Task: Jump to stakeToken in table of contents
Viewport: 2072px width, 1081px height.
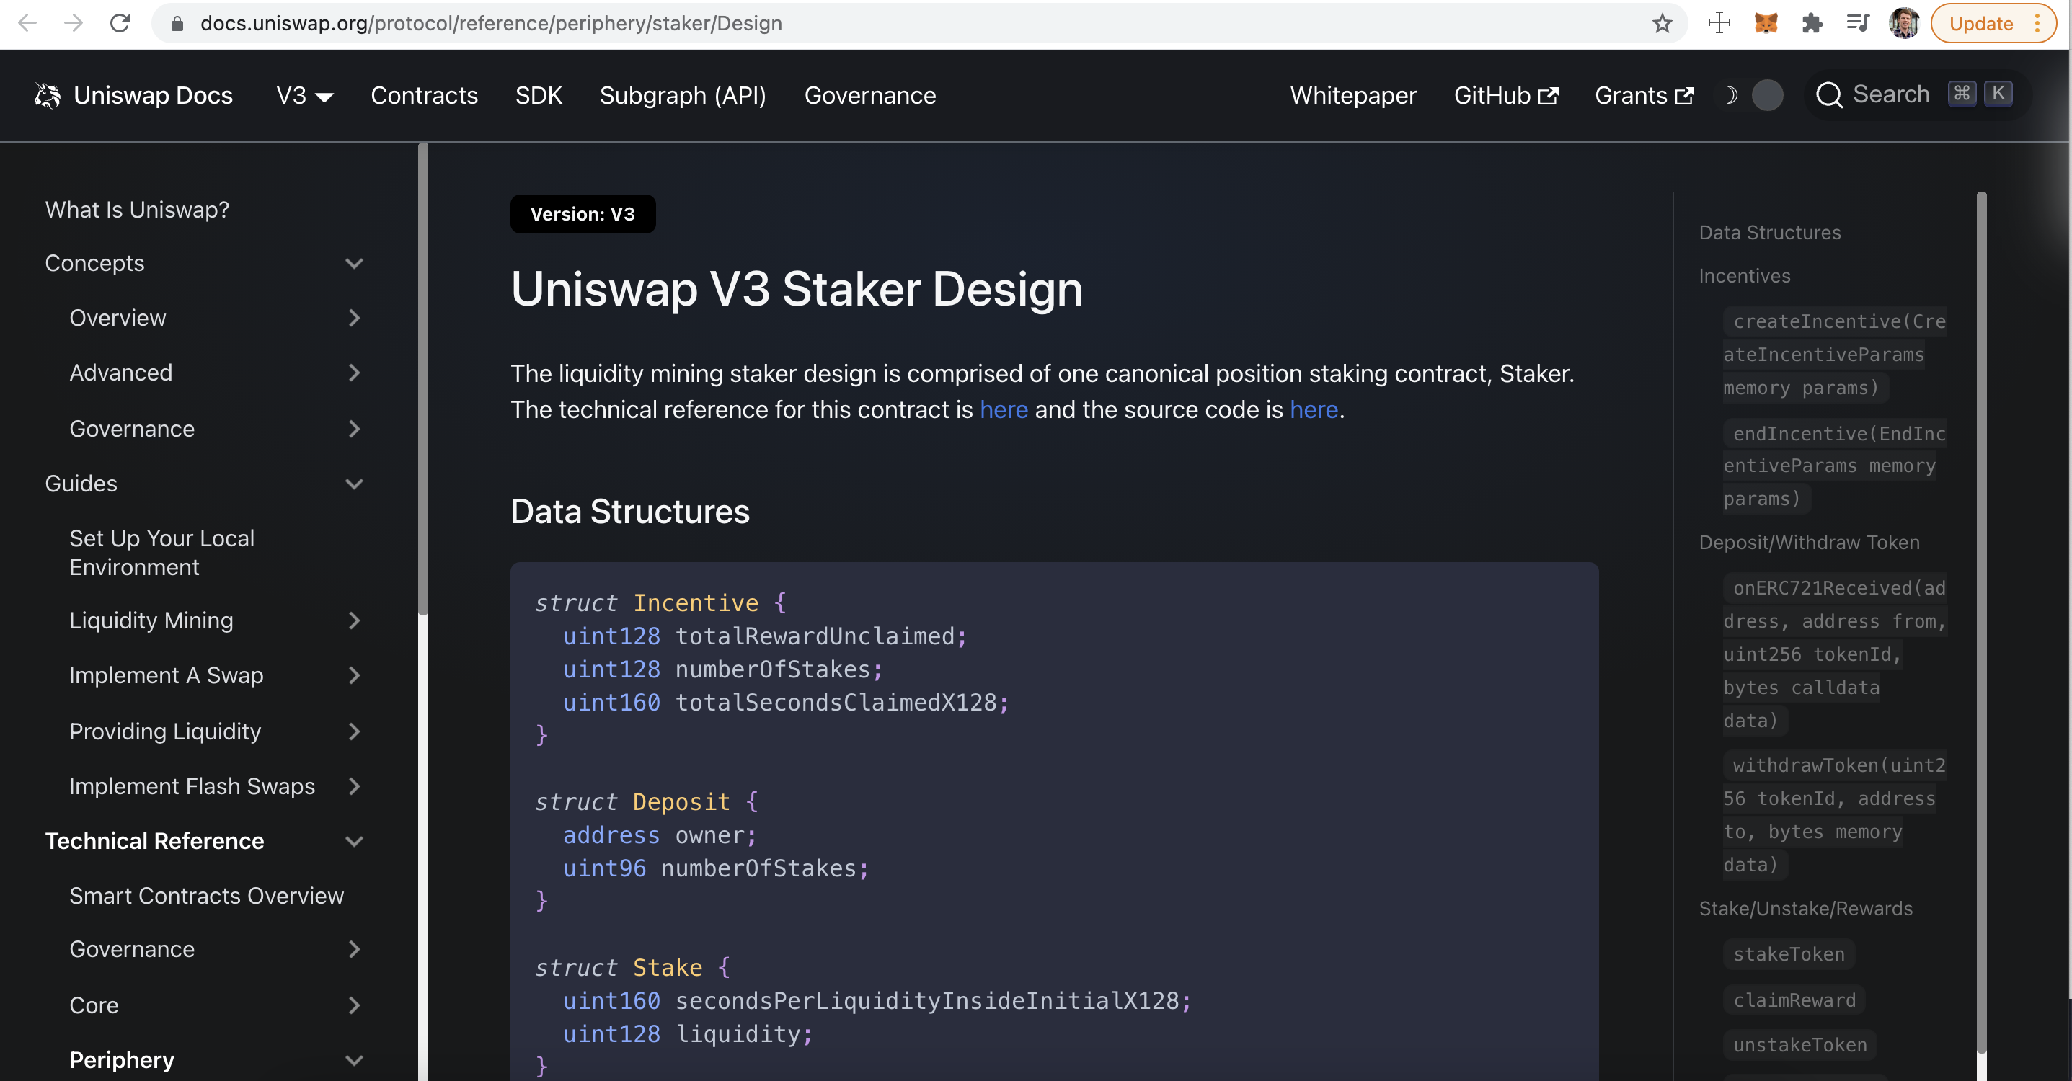Action: click(1788, 954)
